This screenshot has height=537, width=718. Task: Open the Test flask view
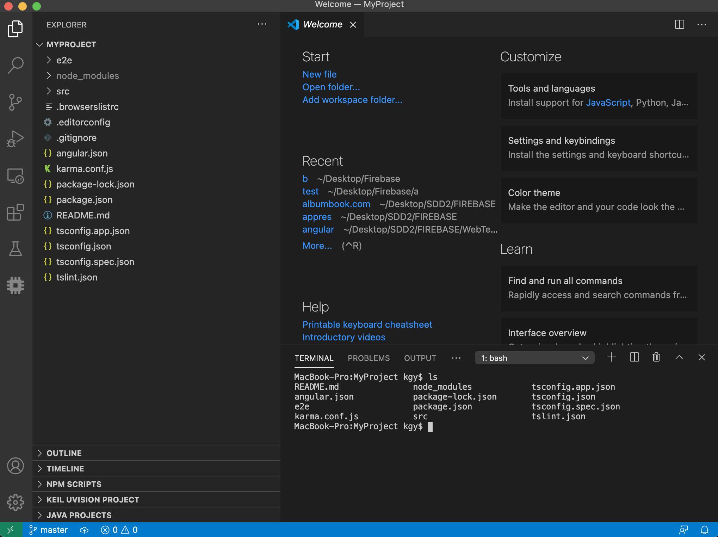click(16, 249)
